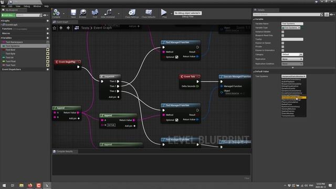Viewport: 336px width, 189px height.
Task: Toggle Private checkbox in Details
Action: coord(282,47)
